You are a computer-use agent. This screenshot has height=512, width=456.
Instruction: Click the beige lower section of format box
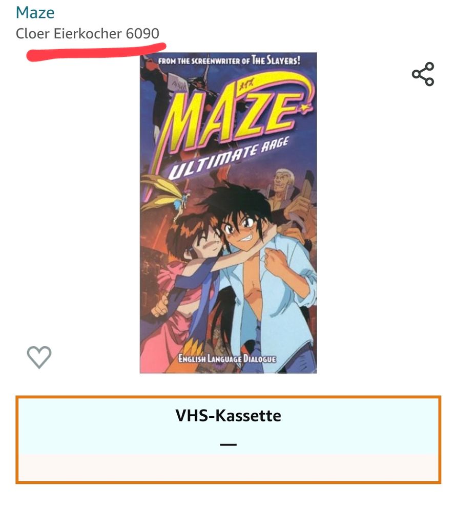[229, 467]
